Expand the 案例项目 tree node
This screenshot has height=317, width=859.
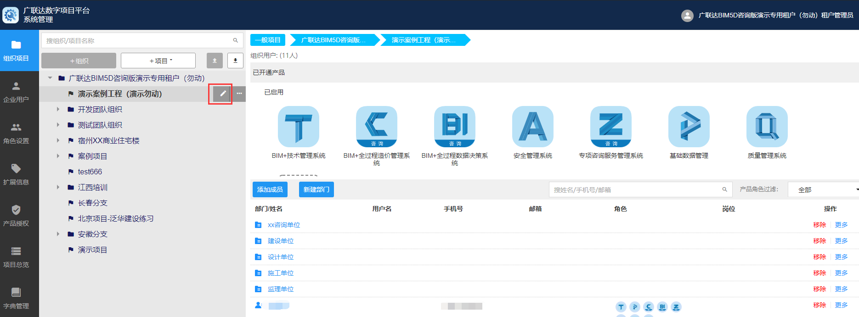[58, 156]
